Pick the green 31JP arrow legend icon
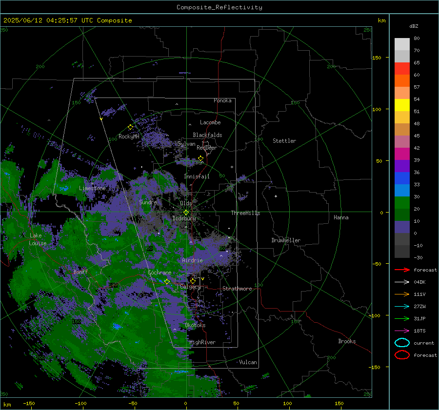The height and width of the screenshot is (410, 439). (402, 318)
